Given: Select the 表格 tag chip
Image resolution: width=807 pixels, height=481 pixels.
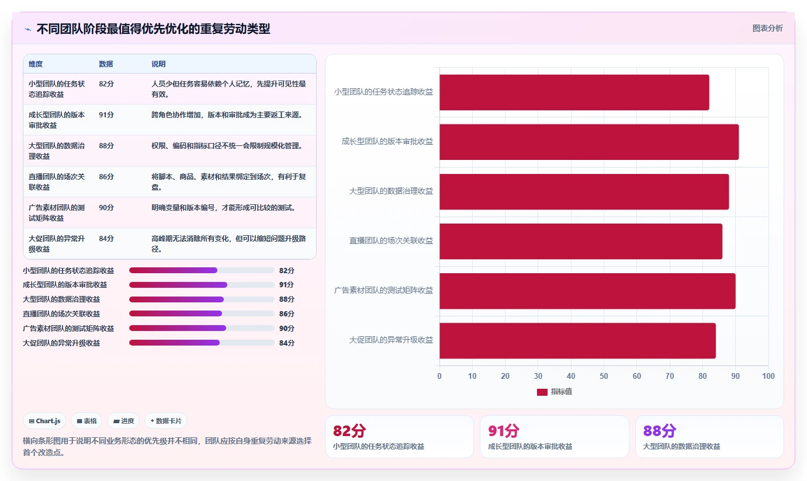Looking at the screenshot, I should tap(86, 421).
